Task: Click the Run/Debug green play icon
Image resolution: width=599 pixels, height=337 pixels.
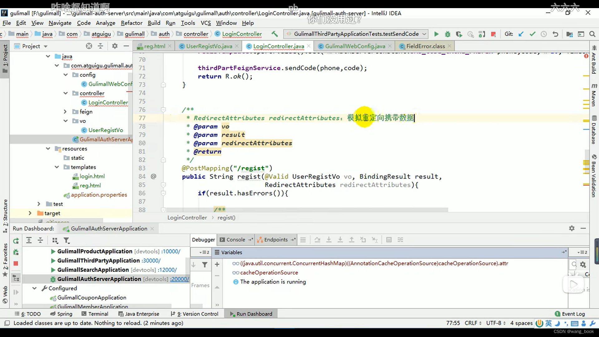Action: [x=436, y=34]
